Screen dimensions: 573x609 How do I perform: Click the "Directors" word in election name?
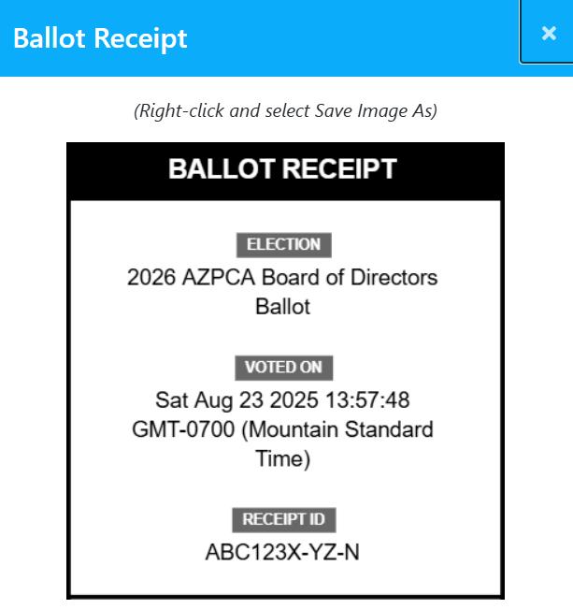tap(397, 277)
